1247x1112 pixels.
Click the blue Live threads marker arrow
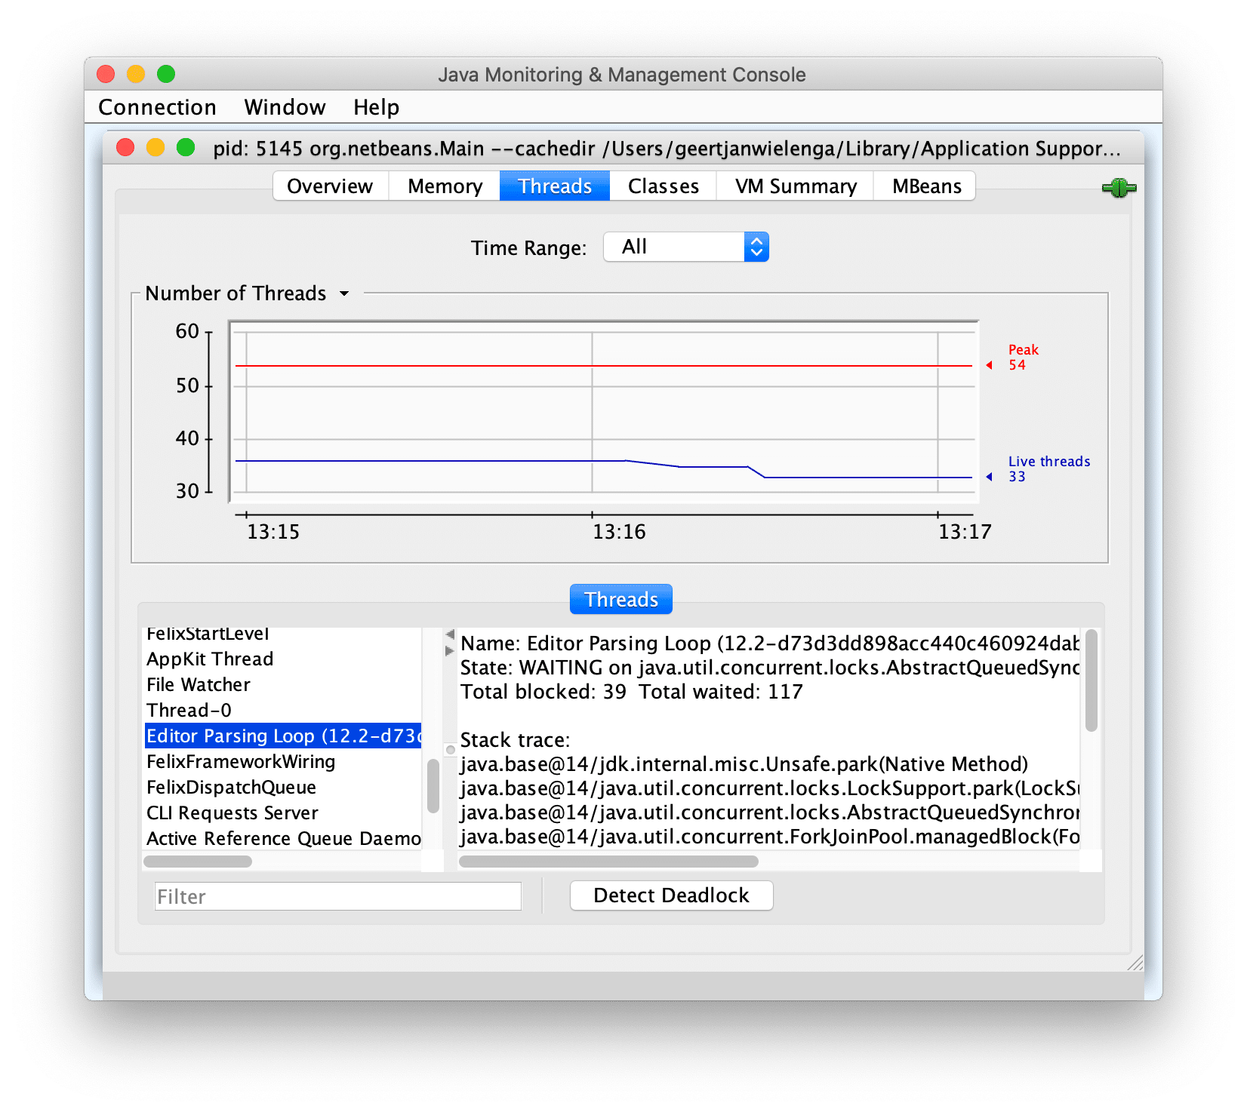pyautogui.click(x=989, y=477)
